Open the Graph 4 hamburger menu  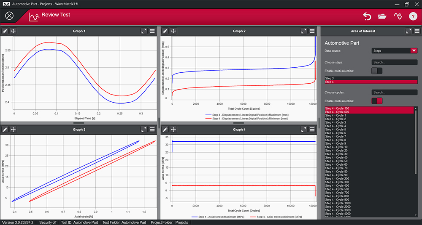[x=312, y=130]
